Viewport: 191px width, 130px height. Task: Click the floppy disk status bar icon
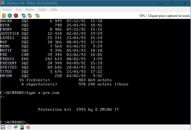point(3,127)
